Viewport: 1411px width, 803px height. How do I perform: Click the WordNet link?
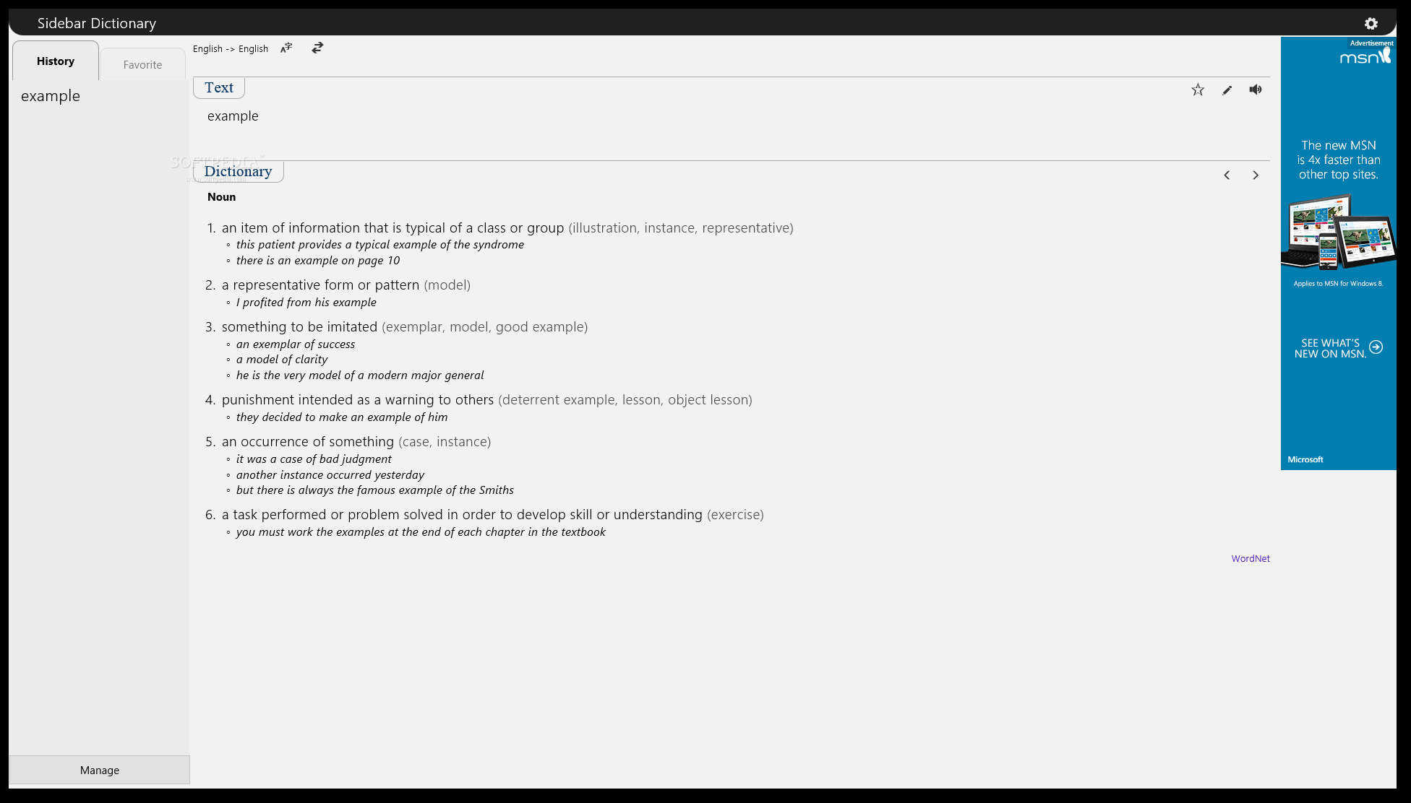click(x=1250, y=558)
